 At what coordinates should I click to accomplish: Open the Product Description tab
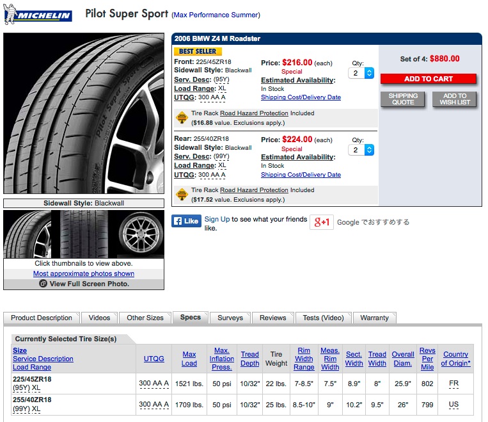click(x=42, y=318)
